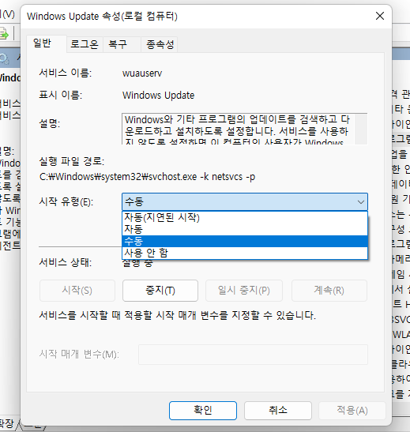
Task: Close the Windows Update properties dialog
Action: [380, 16]
